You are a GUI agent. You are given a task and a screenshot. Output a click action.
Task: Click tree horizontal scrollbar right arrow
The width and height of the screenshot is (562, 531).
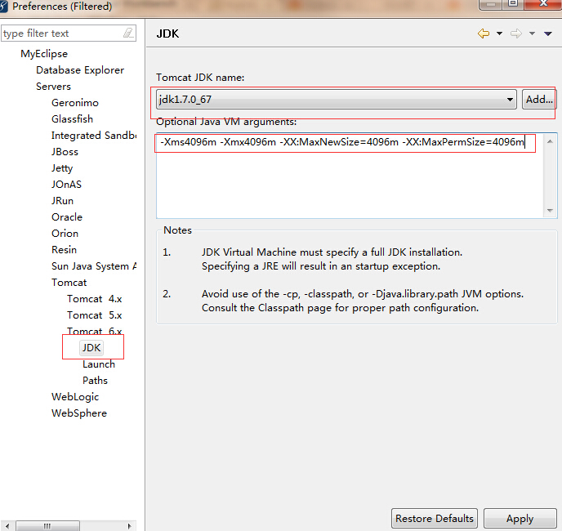(x=130, y=526)
